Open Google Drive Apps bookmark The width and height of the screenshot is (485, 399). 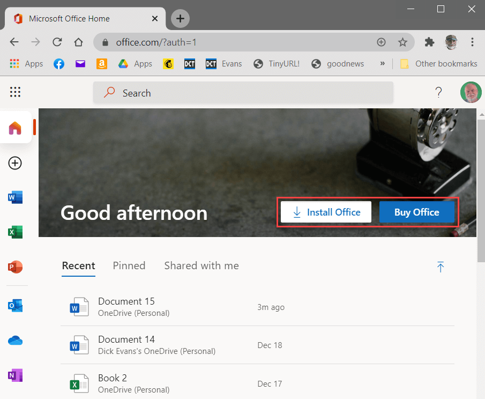(135, 64)
